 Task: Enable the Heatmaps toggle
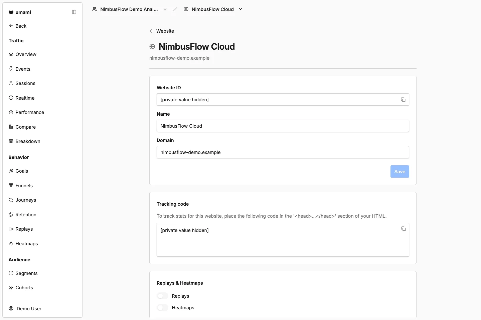pyautogui.click(x=163, y=308)
